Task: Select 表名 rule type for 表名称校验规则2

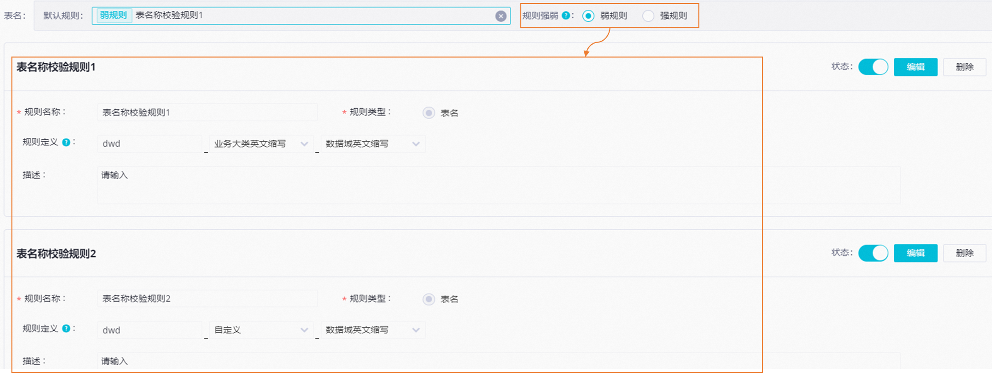Action: pos(429,299)
